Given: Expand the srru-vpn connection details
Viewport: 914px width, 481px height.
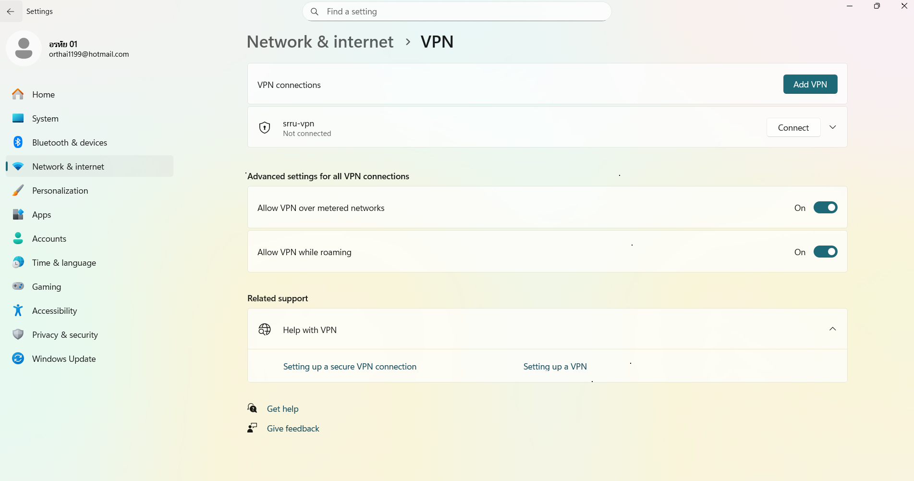Looking at the screenshot, I should coord(833,127).
